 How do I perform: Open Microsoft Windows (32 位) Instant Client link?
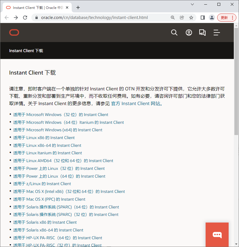click(x=61, y=115)
